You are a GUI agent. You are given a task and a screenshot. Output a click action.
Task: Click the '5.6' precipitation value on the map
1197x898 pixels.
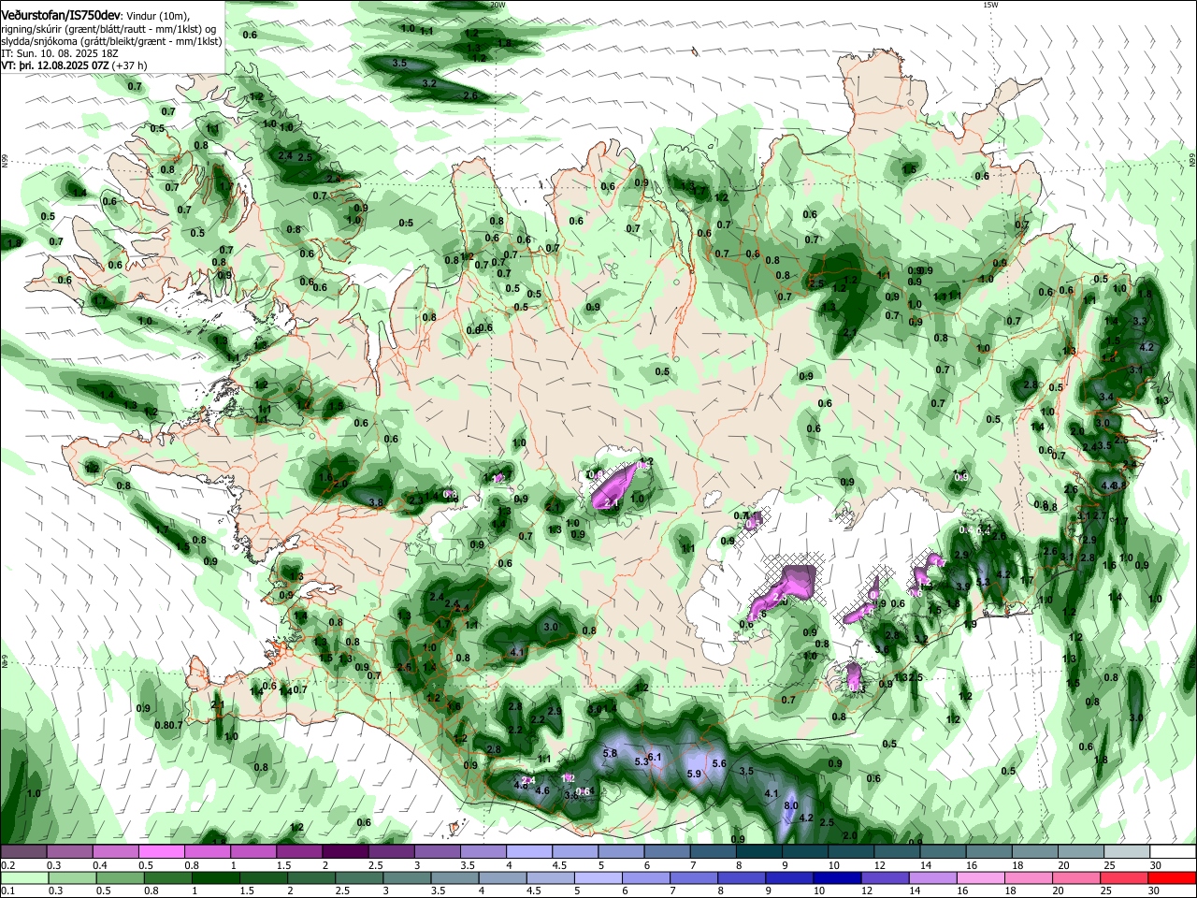pyautogui.click(x=719, y=763)
